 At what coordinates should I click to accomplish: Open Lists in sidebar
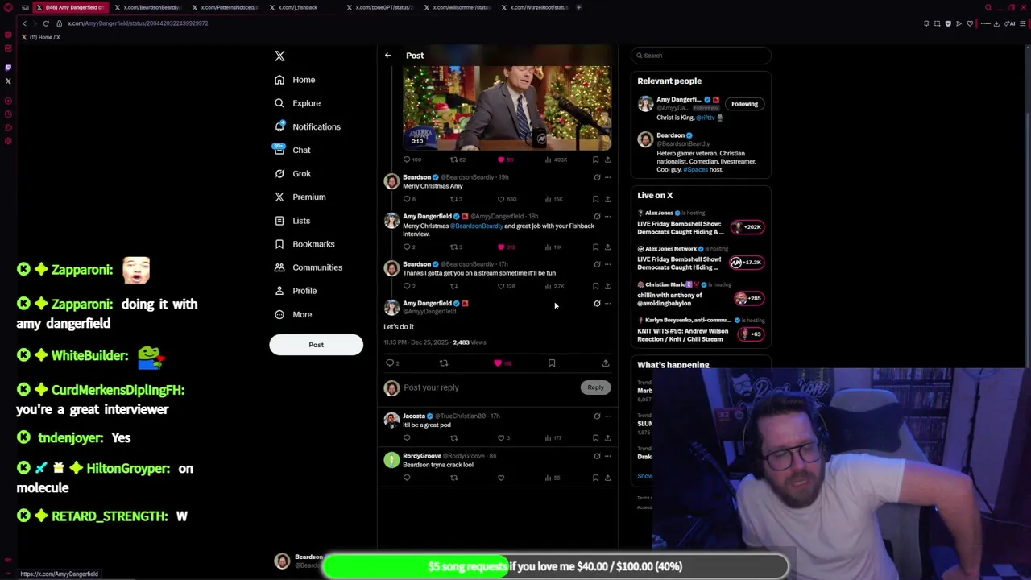coord(292,220)
